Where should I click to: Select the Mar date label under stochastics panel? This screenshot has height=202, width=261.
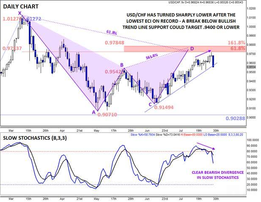point(11,199)
